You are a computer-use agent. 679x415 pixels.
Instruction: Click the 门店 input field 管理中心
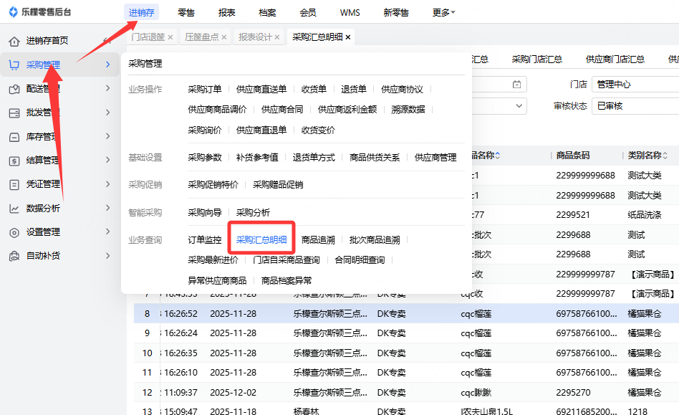pyautogui.click(x=635, y=85)
